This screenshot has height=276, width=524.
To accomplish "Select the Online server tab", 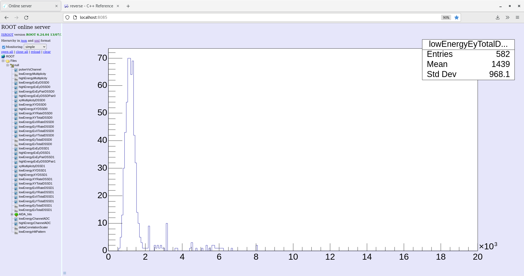I will [31, 6].
